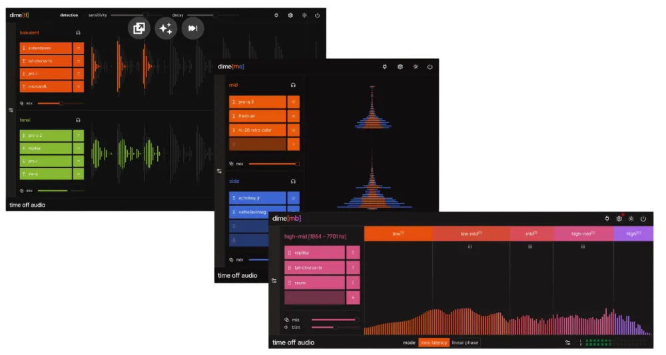The image size is (666, 355).
Task: Open settings gear in dime[ms] window
Action: click(400, 66)
